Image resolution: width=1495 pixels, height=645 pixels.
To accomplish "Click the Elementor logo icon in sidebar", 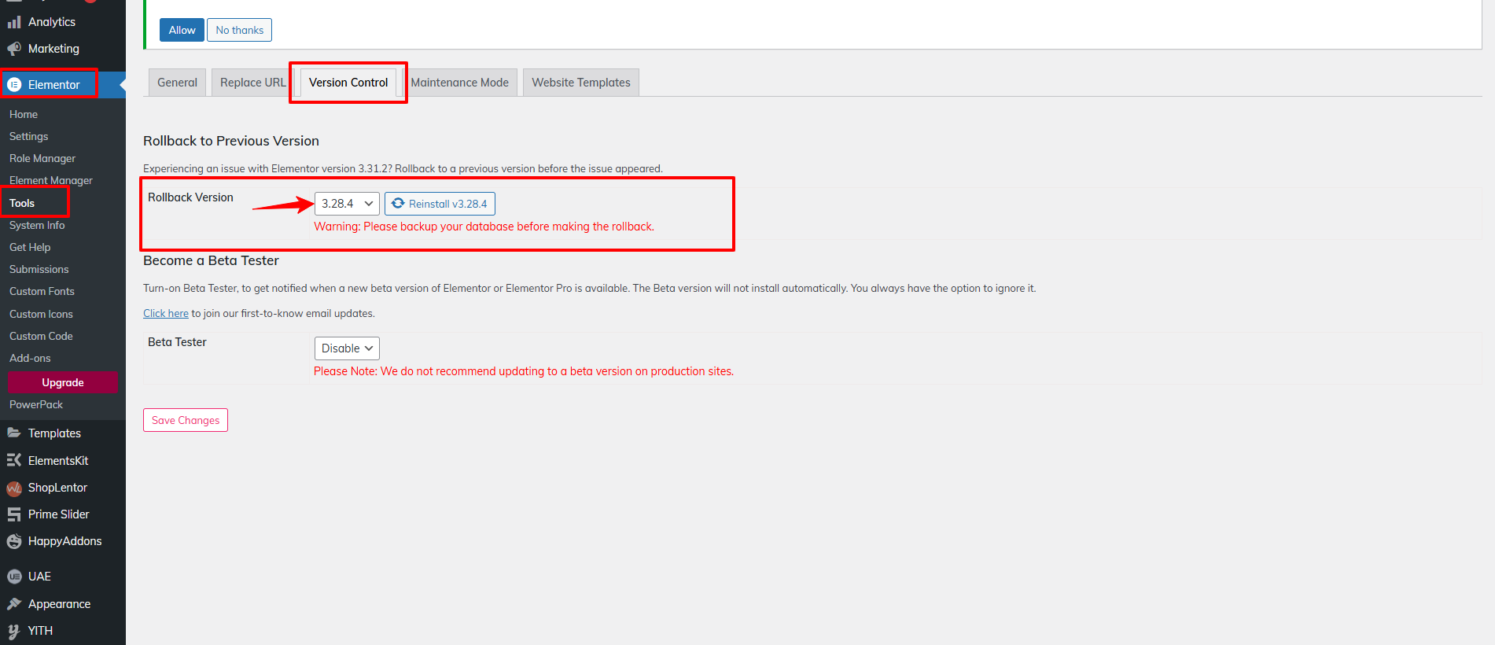I will click(14, 85).
